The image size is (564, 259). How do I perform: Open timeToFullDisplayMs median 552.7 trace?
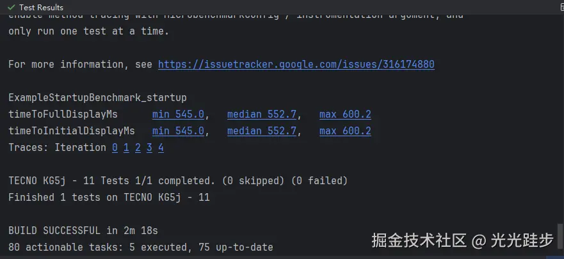262,114
